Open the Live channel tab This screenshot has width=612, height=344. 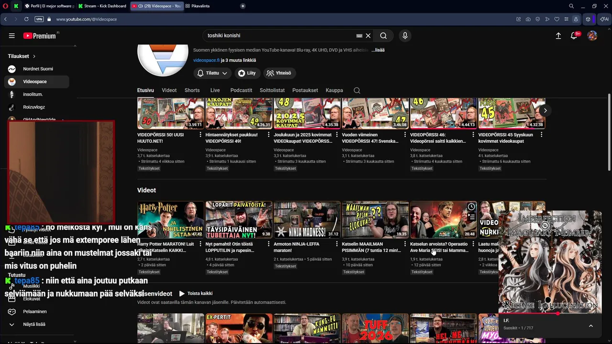(x=215, y=90)
